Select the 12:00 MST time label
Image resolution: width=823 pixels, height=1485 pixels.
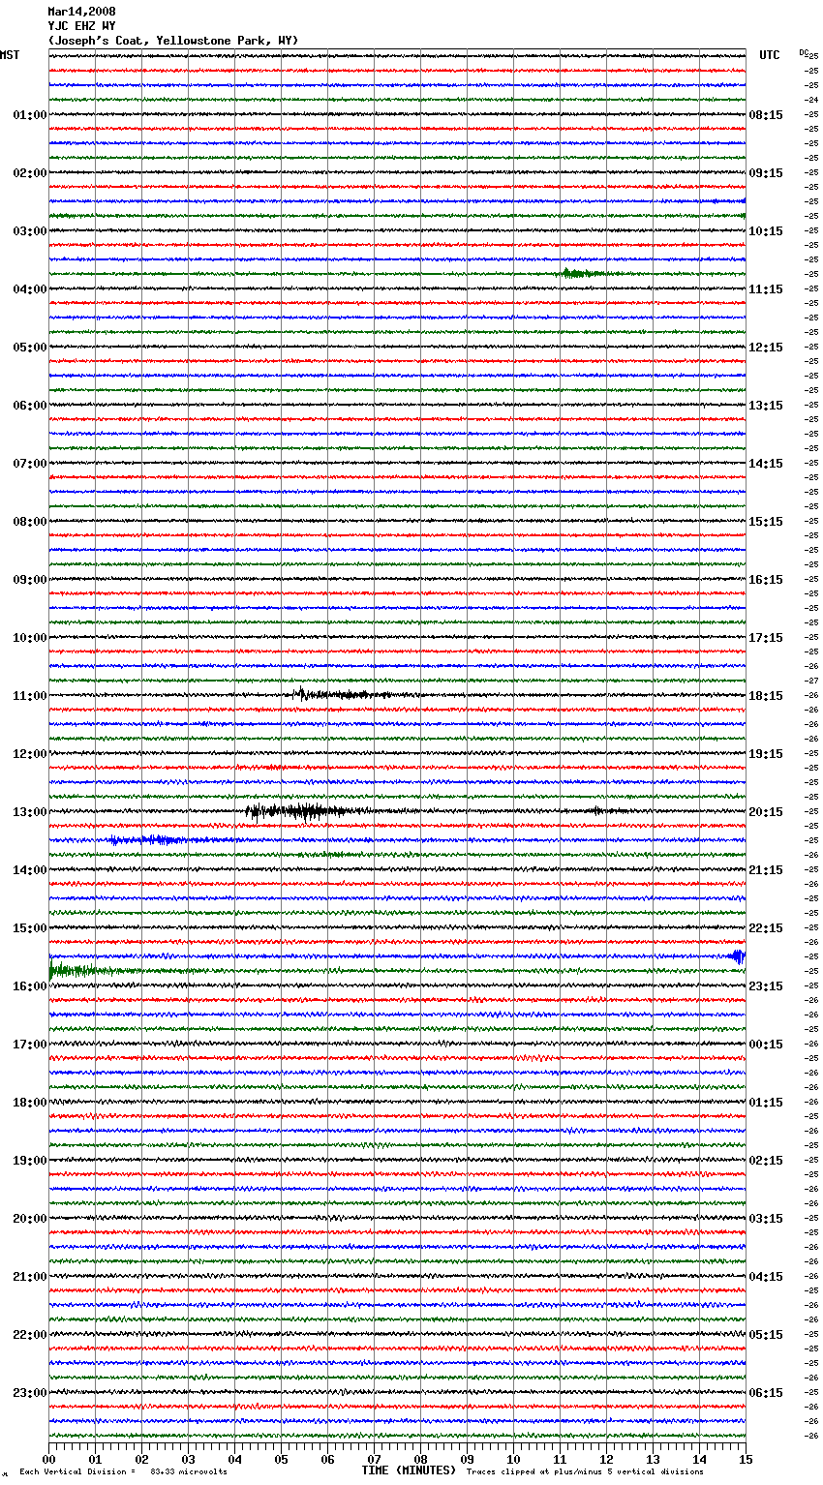[30, 754]
